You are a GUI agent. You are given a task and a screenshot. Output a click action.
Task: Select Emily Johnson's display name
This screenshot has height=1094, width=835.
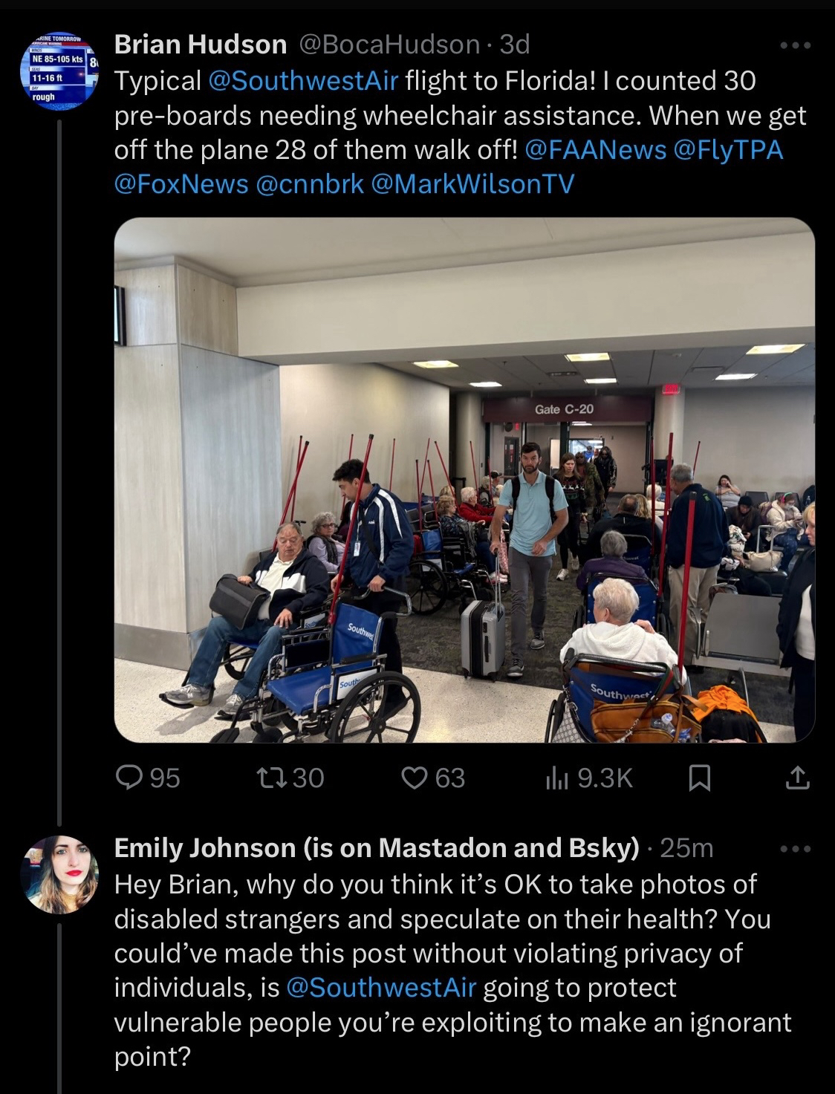point(377,848)
